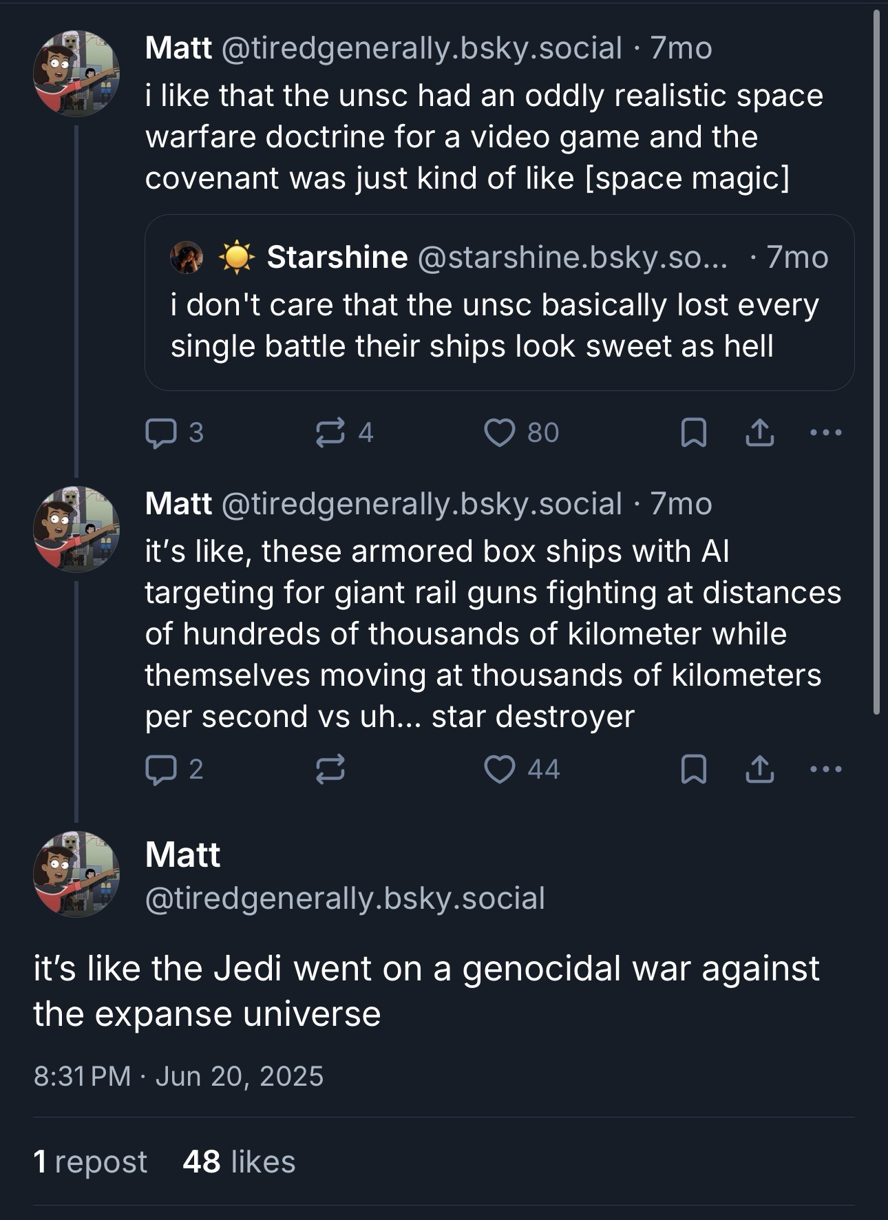Reply to the first post about unsc doctrine
Viewport: 888px width, 1220px height.
(x=160, y=432)
